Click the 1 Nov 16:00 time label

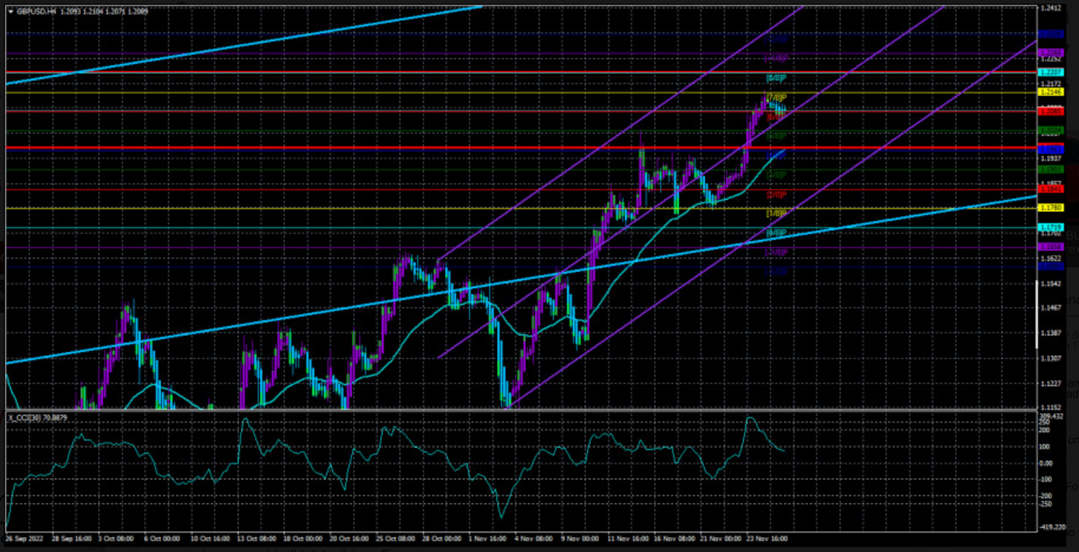tap(487, 539)
